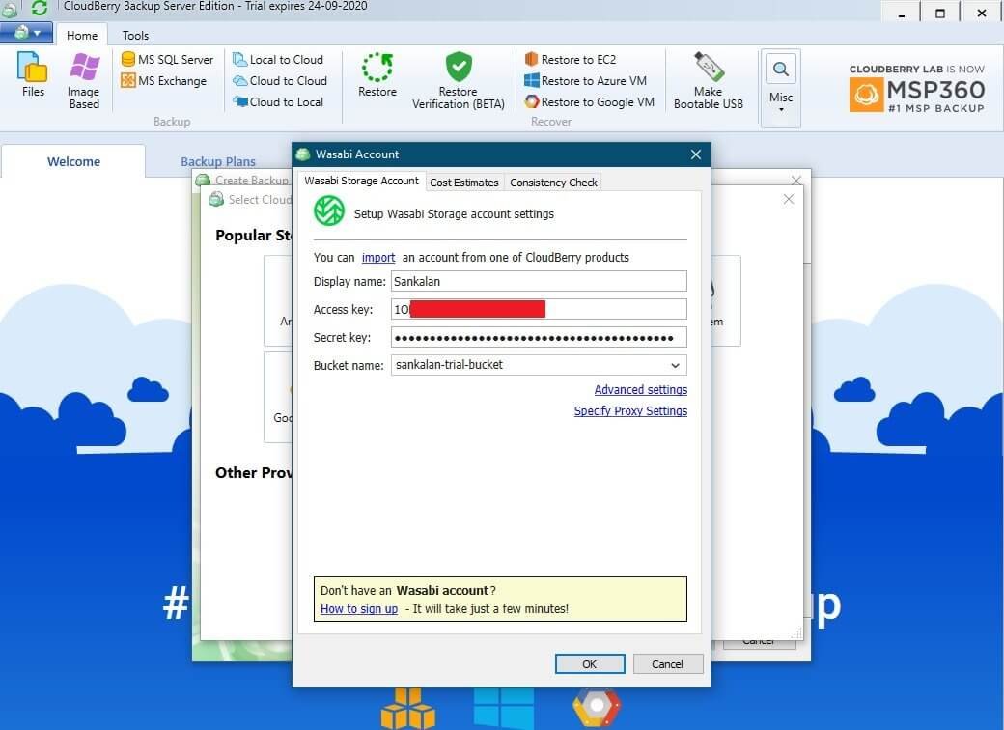1004x730 pixels.
Task: Choose MS SQL Server backup
Action: pos(167,60)
